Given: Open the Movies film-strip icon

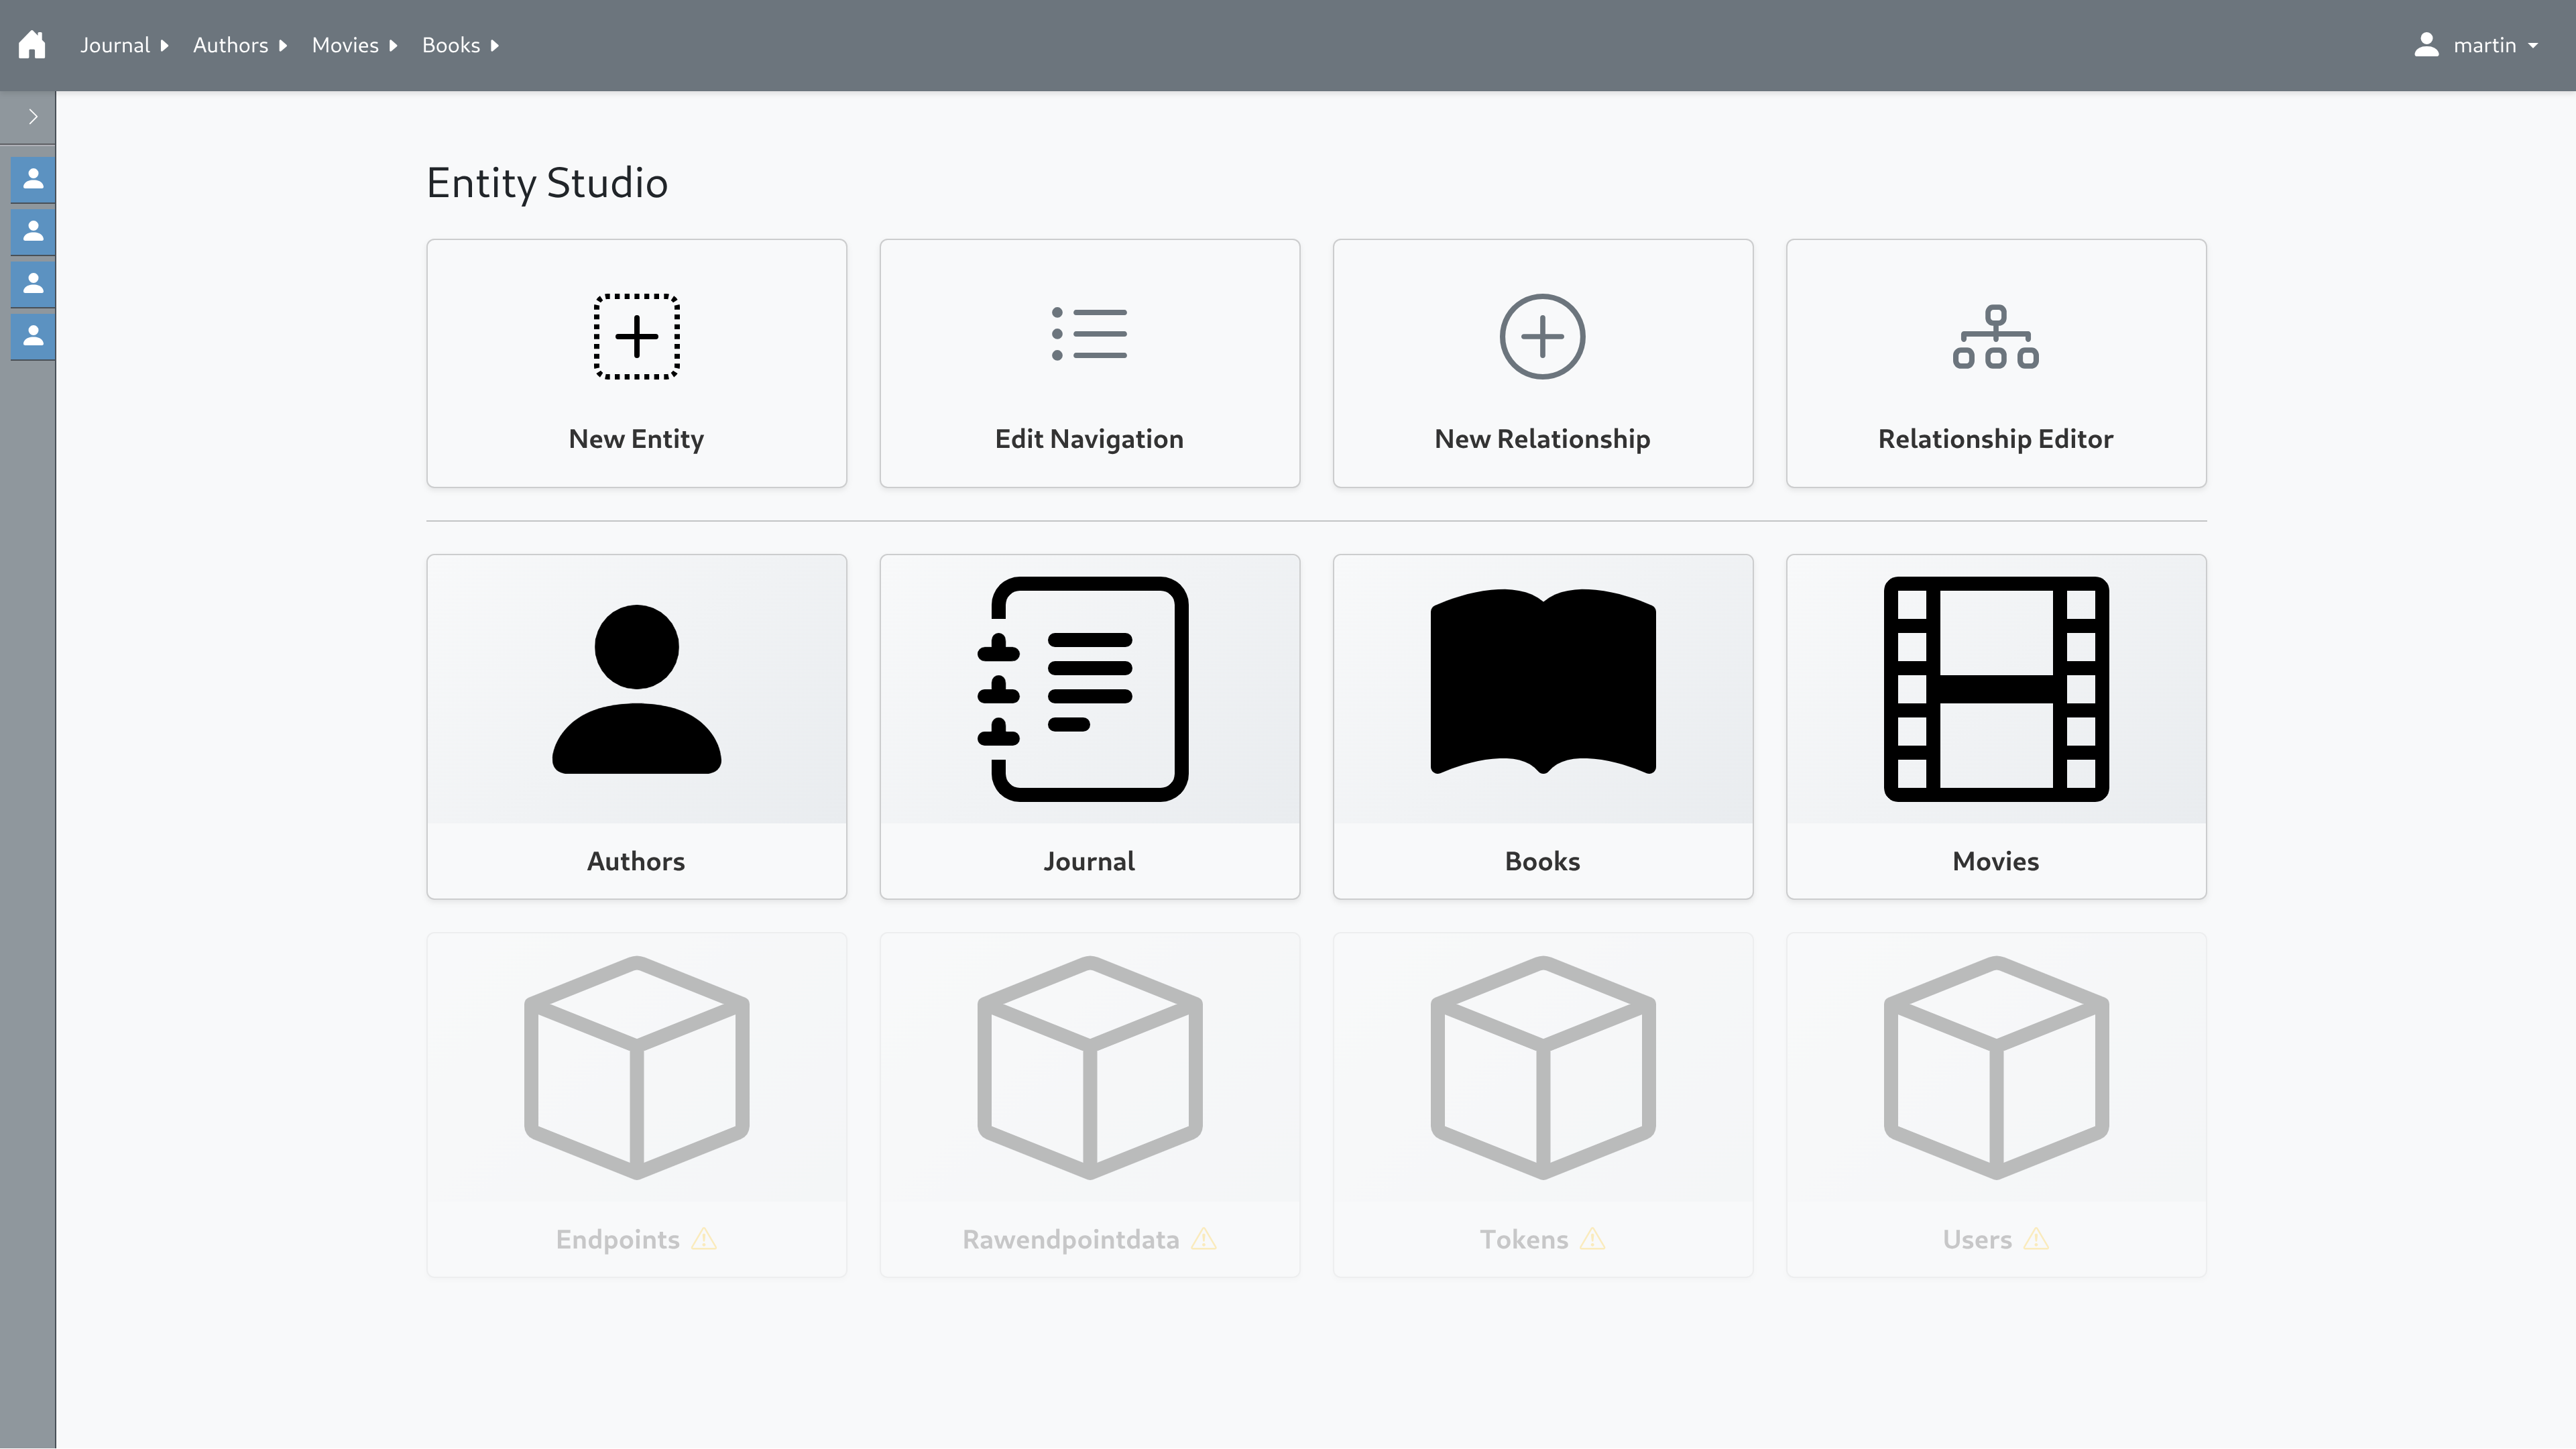Looking at the screenshot, I should [x=1995, y=689].
